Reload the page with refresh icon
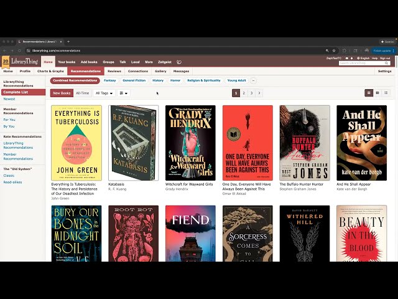The image size is (398, 299). click(x=19, y=51)
